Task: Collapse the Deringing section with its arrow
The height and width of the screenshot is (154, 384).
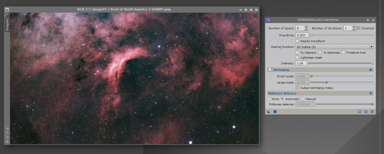Action: [x=371, y=70]
